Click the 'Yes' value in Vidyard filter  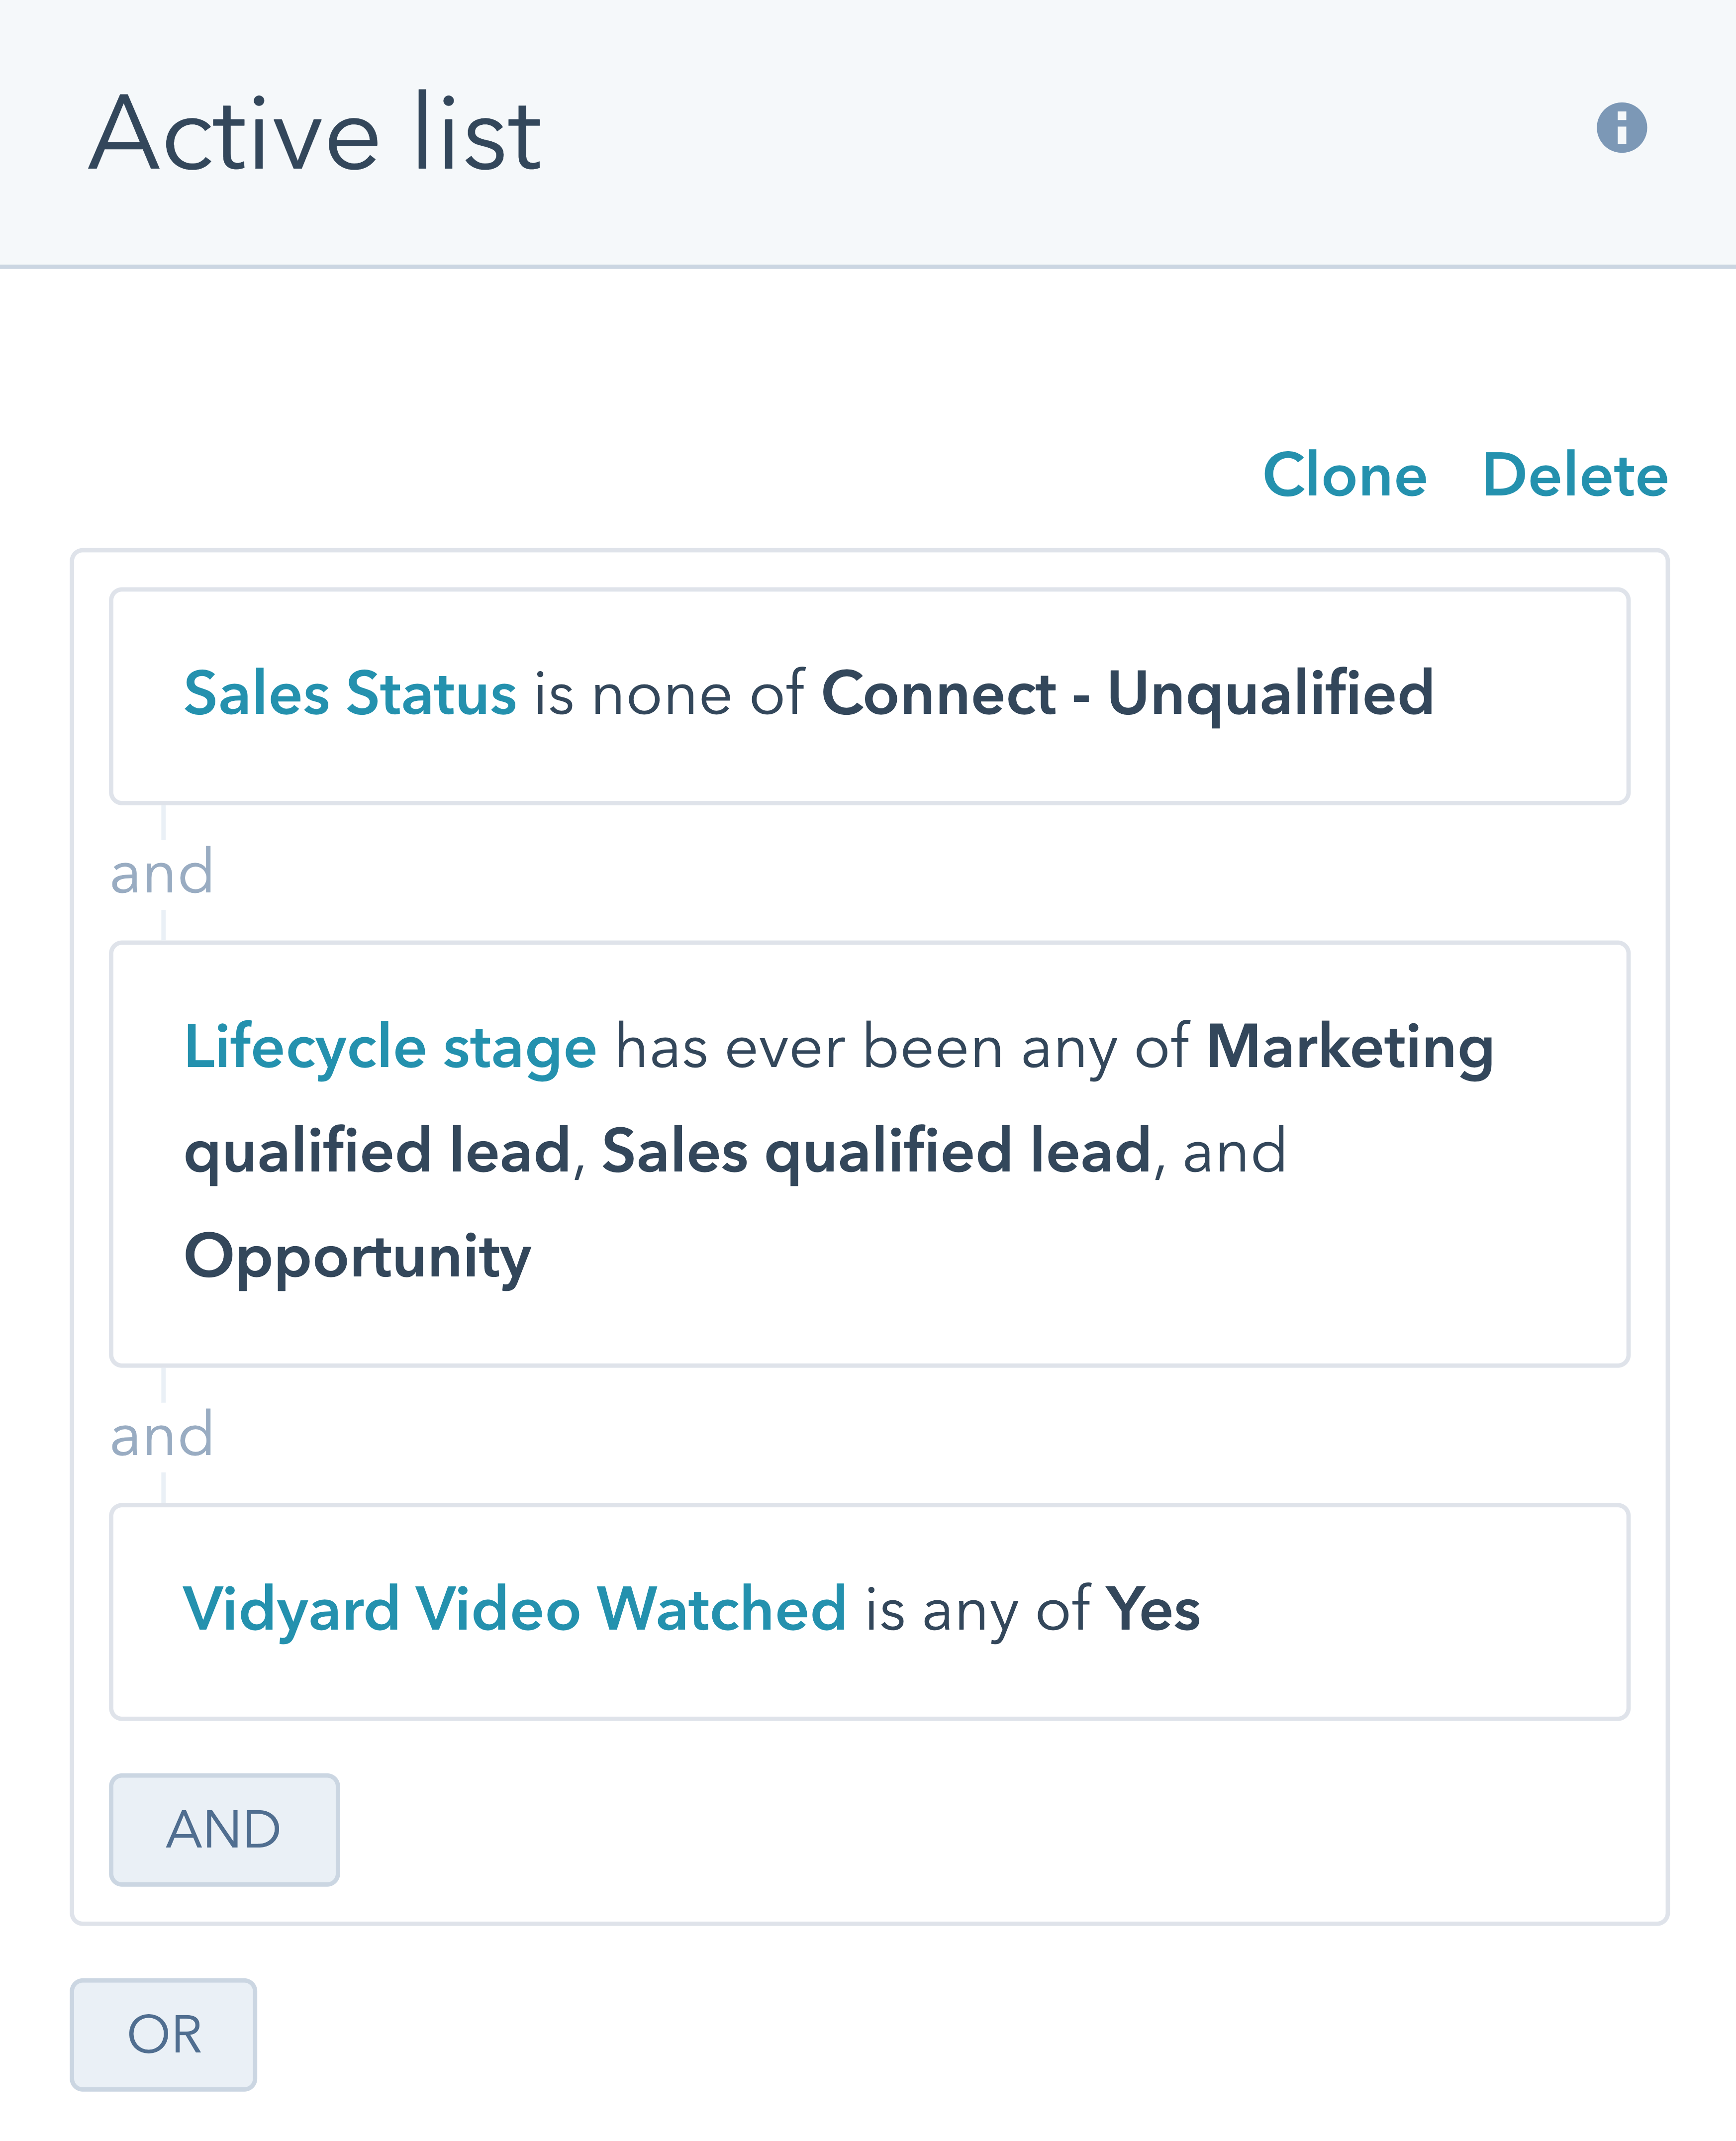1152,1609
